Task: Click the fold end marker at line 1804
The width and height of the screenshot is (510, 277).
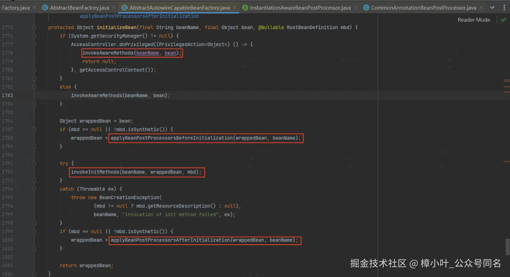Action: coord(34,274)
